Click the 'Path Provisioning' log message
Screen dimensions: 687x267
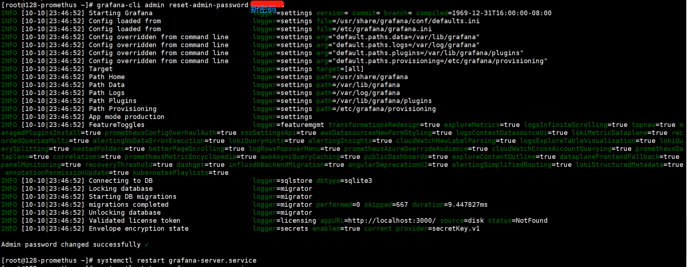pos(123,109)
